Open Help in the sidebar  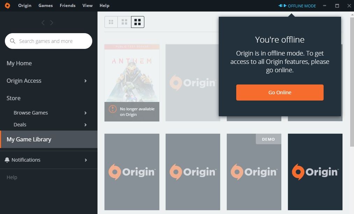12,177
